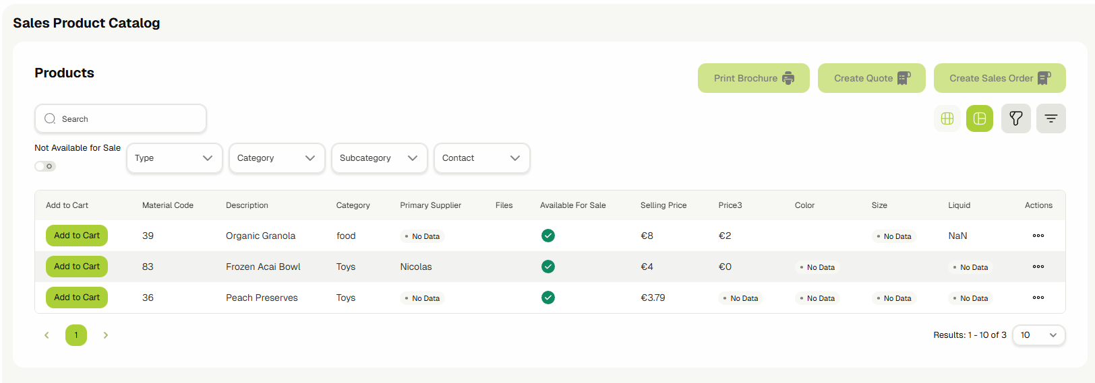Click Available For Sale checkmark for Peach Preserves
This screenshot has height=383, width=1095.
tap(547, 298)
